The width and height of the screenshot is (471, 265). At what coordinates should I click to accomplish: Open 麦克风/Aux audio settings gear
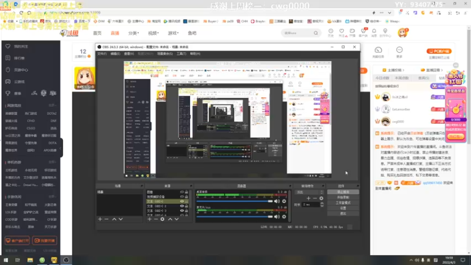pos(284,217)
